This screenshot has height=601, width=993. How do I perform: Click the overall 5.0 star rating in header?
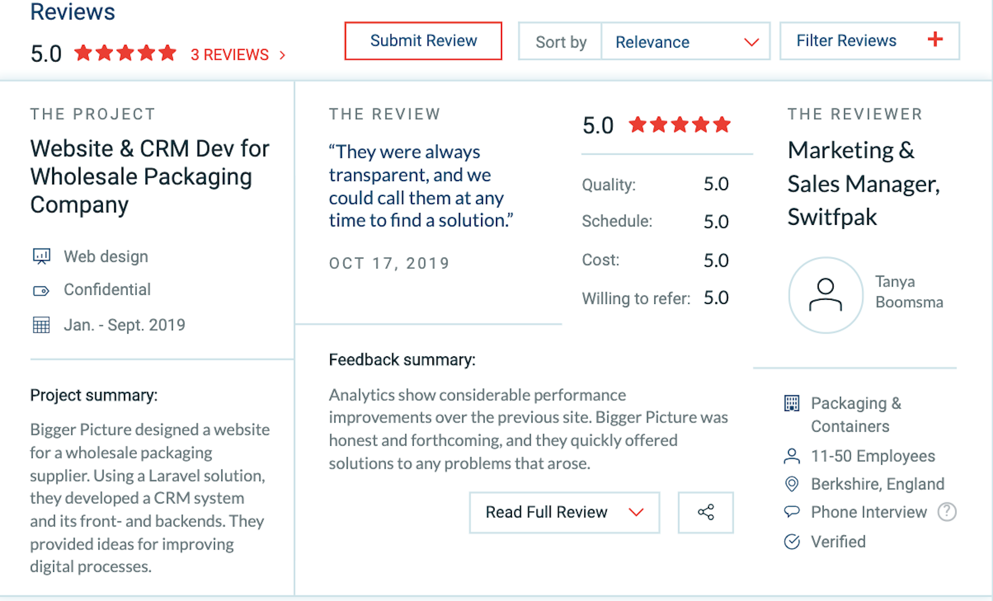125,53
